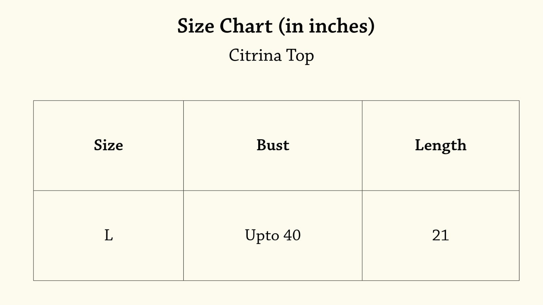This screenshot has height=305, width=543.
Task: Click the word "inches)" in the heading
Action: 342,26
